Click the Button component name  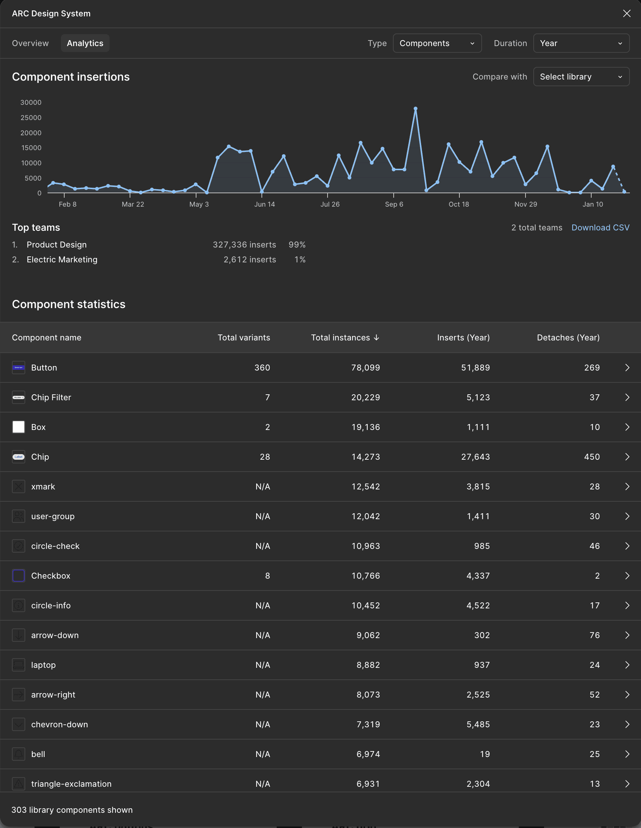coord(44,368)
